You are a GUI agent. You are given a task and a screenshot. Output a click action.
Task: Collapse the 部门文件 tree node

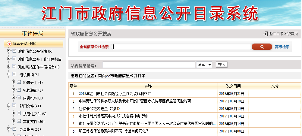pyautogui.click(x=9, y=106)
